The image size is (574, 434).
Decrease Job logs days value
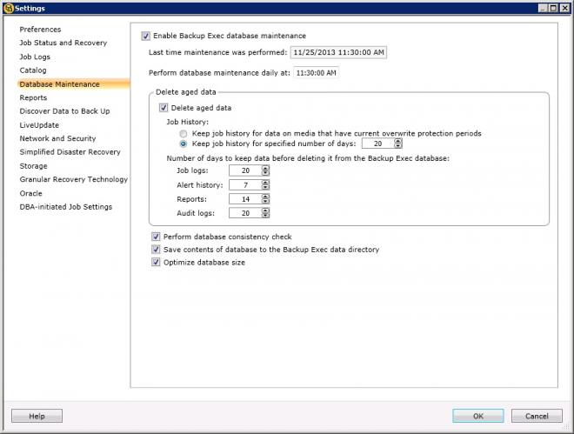265,173
